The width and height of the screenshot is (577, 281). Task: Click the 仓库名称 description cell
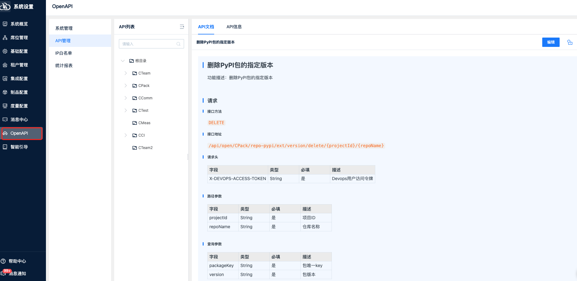316,227
